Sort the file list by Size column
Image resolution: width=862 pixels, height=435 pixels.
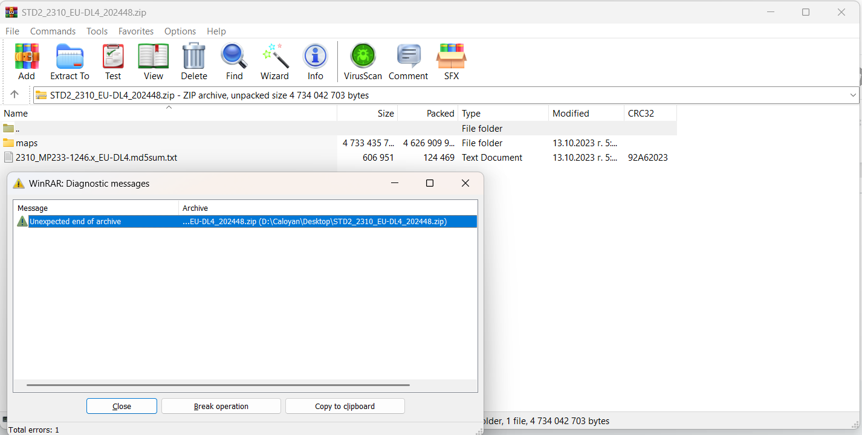pyautogui.click(x=368, y=113)
